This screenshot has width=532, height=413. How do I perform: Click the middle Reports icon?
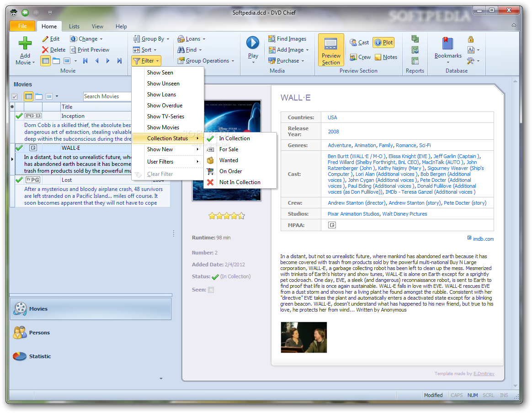[x=415, y=50]
